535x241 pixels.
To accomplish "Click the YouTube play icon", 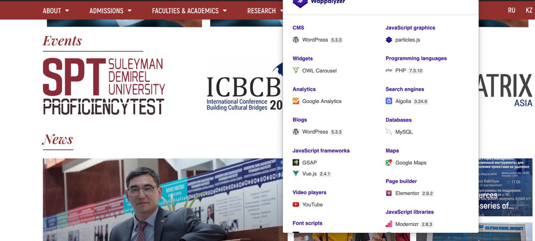I will pos(296,204).
